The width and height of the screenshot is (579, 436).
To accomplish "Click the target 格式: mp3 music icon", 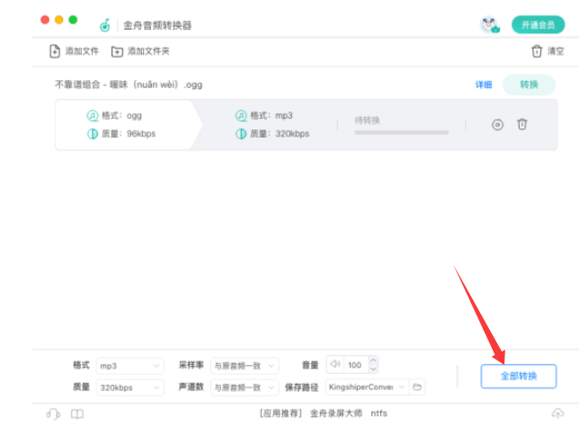I will tap(241, 116).
